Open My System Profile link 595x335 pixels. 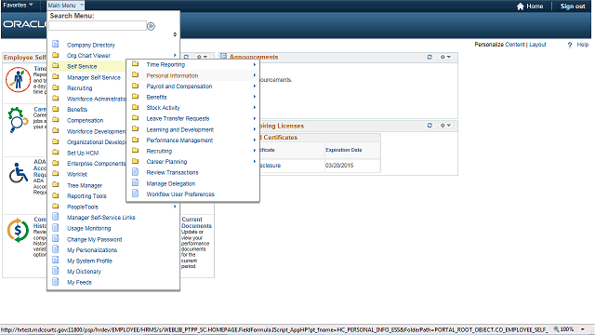pyautogui.click(x=89, y=261)
